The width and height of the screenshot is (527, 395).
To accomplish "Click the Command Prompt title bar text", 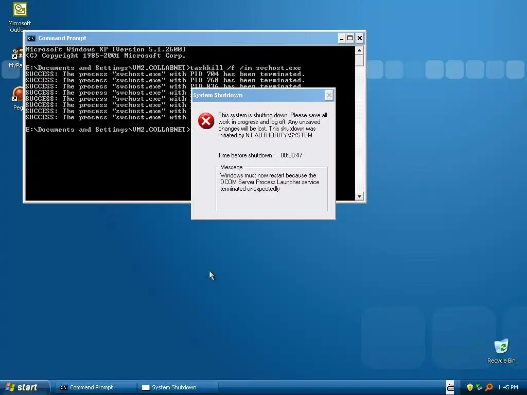I will (62, 38).
